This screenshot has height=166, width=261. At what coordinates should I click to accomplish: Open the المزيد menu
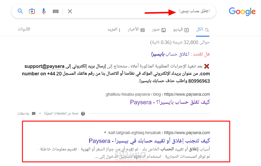coord(114,30)
